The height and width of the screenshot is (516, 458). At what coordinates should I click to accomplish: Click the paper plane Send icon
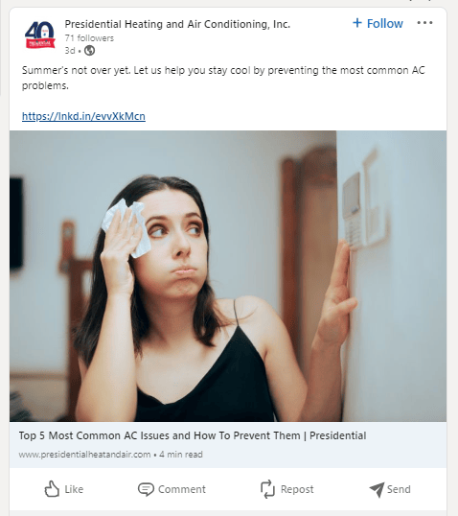377,489
